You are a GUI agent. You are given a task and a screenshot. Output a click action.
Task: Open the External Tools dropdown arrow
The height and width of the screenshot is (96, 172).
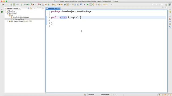point(33,5)
